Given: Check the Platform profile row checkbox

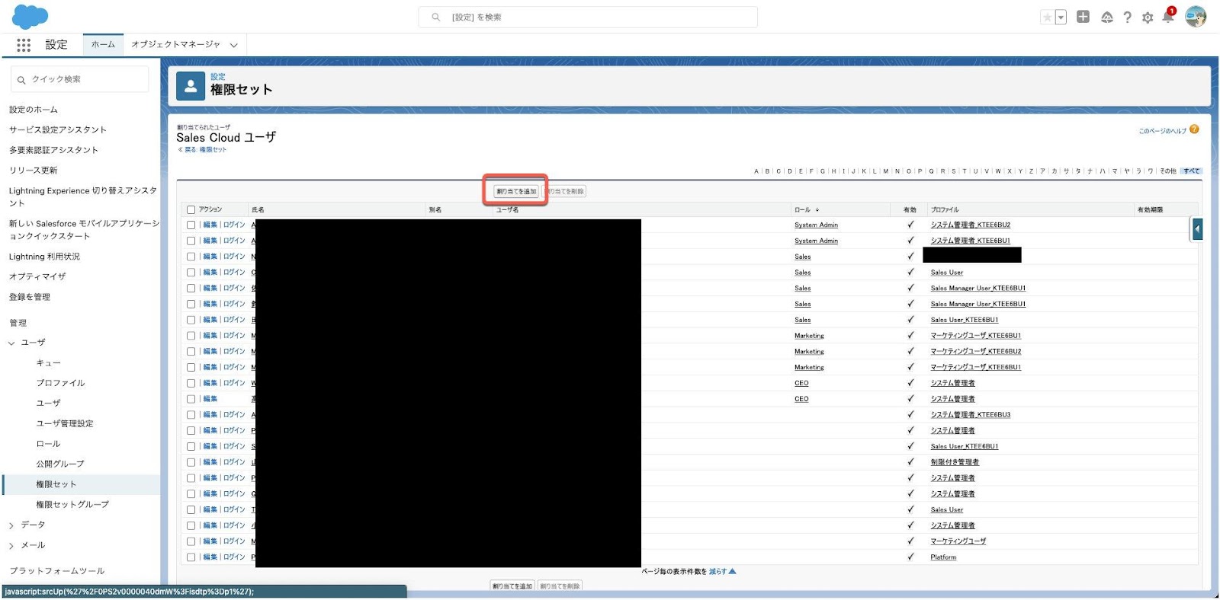Looking at the screenshot, I should click(191, 557).
